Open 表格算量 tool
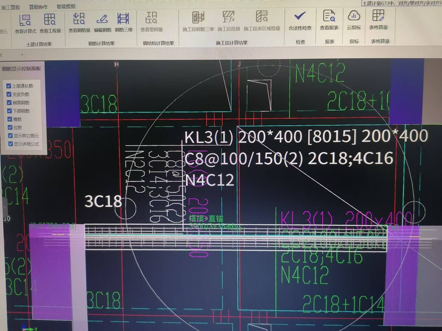442x331 pixels. tap(378, 20)
